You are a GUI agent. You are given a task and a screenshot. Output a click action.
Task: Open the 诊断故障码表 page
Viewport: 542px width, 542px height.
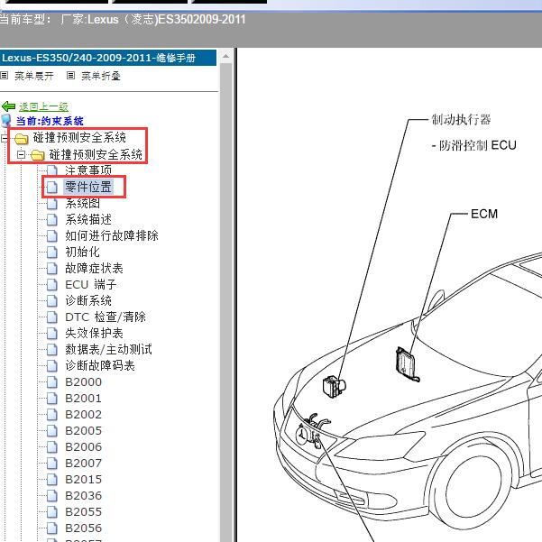100,366
